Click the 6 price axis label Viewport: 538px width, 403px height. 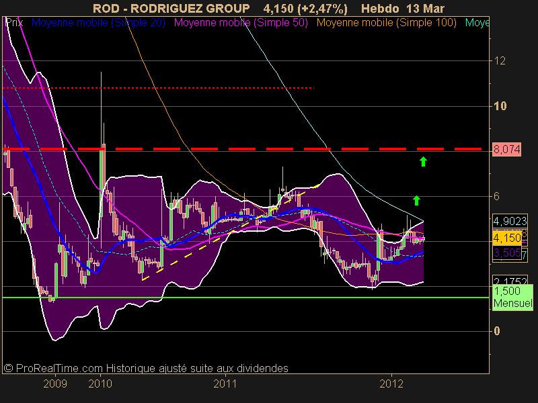(496, 196)
